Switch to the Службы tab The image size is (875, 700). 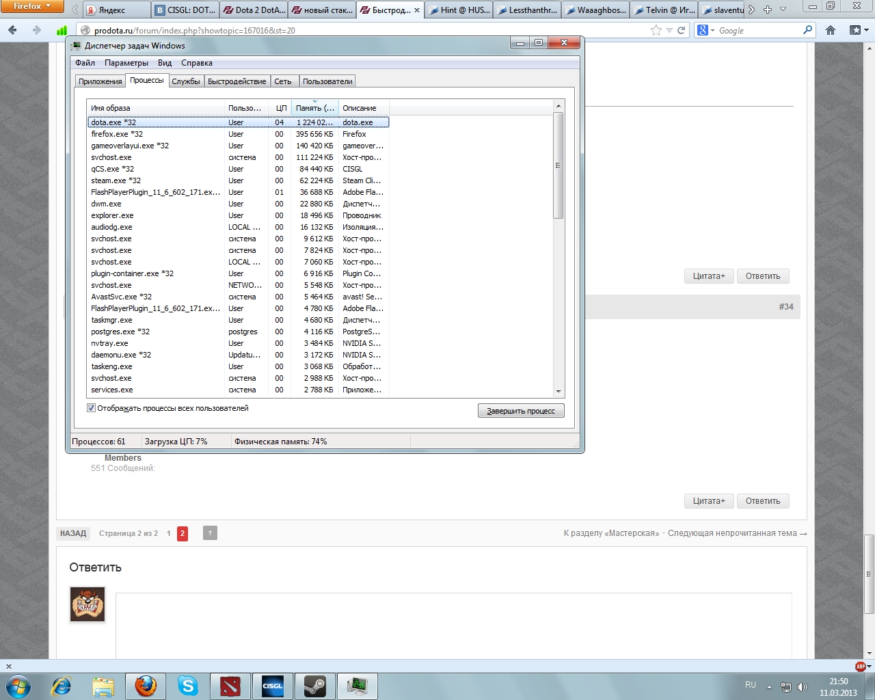186,81
